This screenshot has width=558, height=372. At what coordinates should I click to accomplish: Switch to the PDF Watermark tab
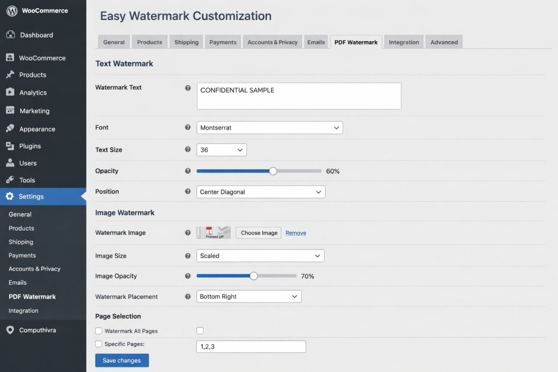pyautogui.click(x=356, y=42)
